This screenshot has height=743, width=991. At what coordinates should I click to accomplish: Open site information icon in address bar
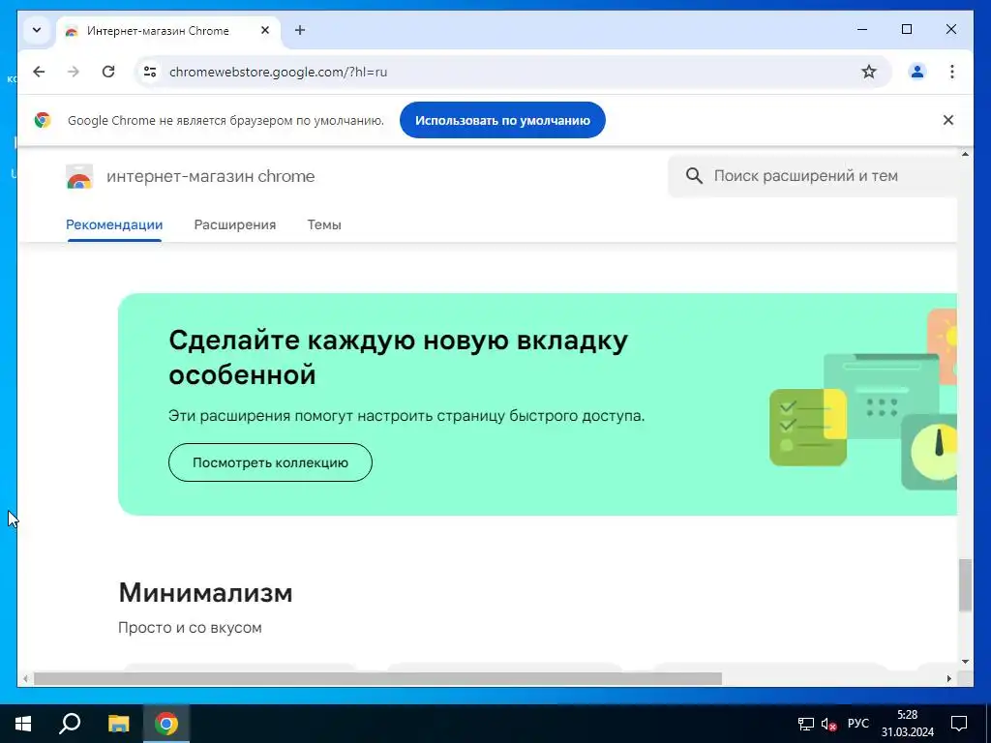point(150,72)
